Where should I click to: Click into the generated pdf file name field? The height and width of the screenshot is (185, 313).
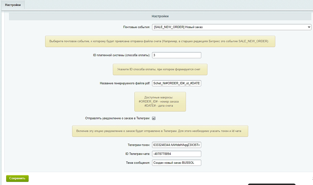177,83
